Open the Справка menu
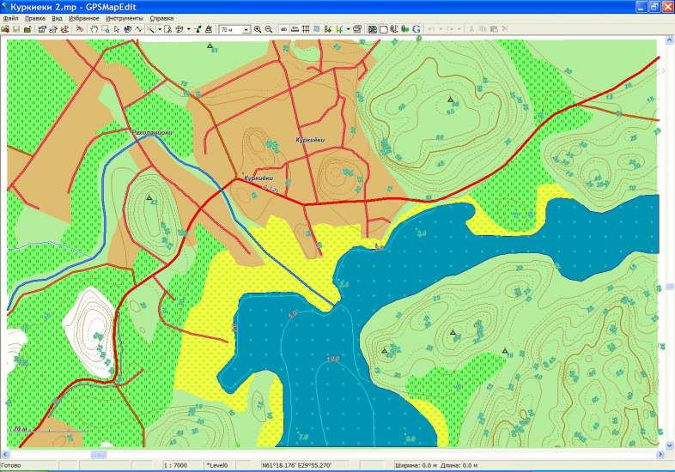This screenshot has height=472, width=675. click(x=161, y=17)
